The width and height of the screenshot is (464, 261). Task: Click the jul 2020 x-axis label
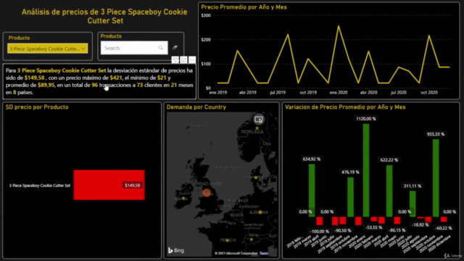399,92
